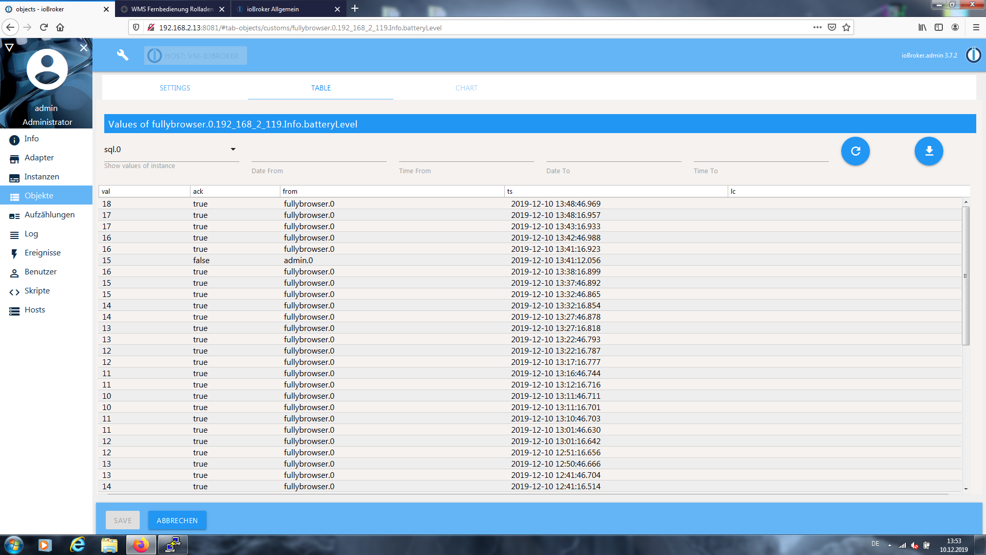Click the ioBroker logo icon top right
986x555 pixels.
(973, 55)
